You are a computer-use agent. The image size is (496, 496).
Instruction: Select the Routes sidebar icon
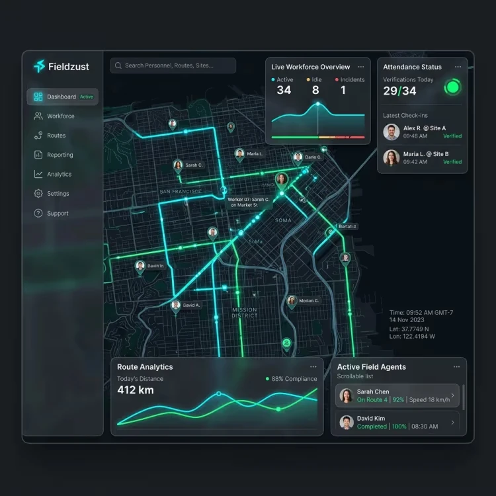point(38,136)
